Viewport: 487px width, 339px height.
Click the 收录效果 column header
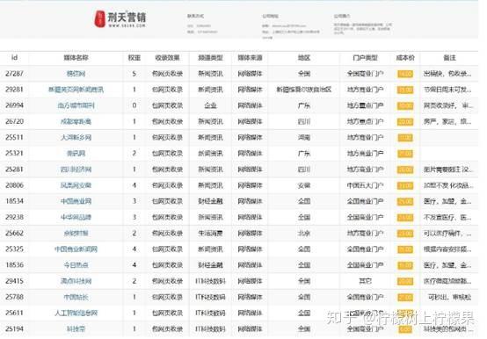tap(167, 58)
